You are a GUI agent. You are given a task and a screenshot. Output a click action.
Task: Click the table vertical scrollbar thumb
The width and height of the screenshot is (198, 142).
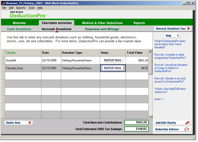(150, 64)
